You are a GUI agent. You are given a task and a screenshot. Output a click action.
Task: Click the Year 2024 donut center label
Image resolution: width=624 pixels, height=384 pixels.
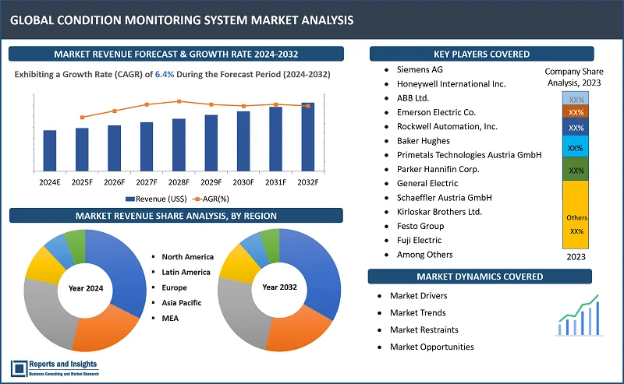(x=86, y=288)
